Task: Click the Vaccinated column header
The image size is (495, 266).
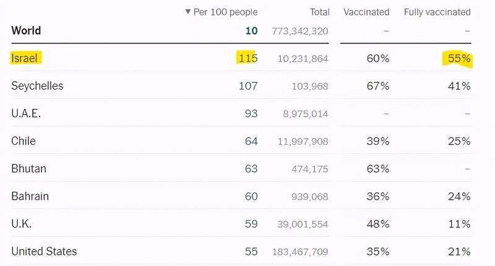Action: (x=366, y=12)
